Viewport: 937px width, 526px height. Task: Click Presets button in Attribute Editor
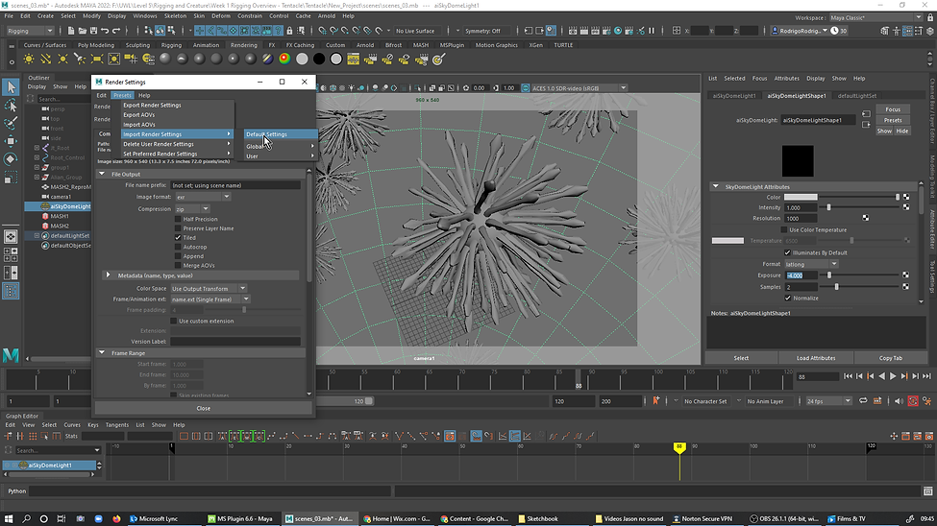893,120
